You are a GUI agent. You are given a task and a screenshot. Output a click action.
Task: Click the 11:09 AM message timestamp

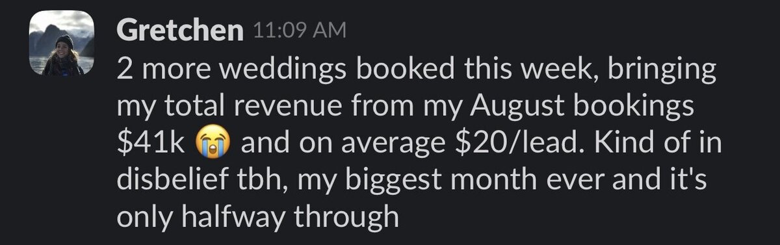(298, 31)
